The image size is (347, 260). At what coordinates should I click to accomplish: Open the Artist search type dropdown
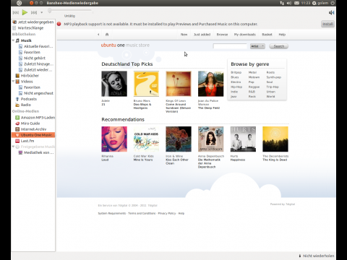pos(257,46)
